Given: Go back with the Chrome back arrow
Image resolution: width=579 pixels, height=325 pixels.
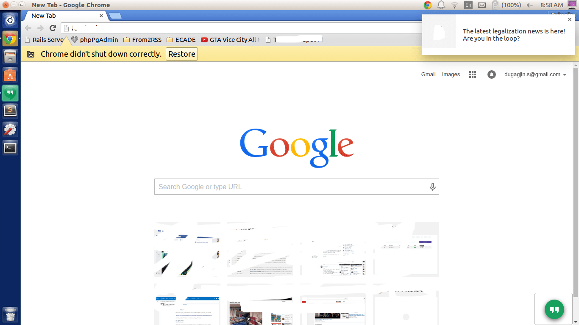Looking at the screenshot, I should coord(28,28).
